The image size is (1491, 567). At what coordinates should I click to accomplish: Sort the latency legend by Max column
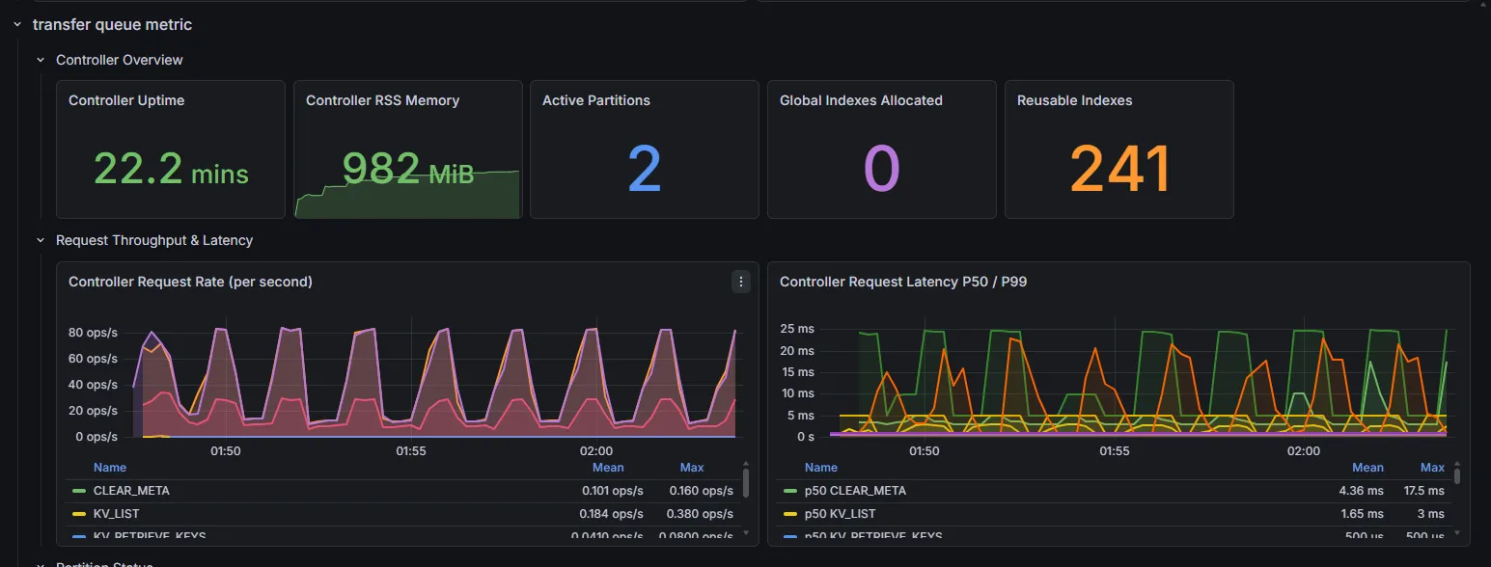pos(1432,467)
